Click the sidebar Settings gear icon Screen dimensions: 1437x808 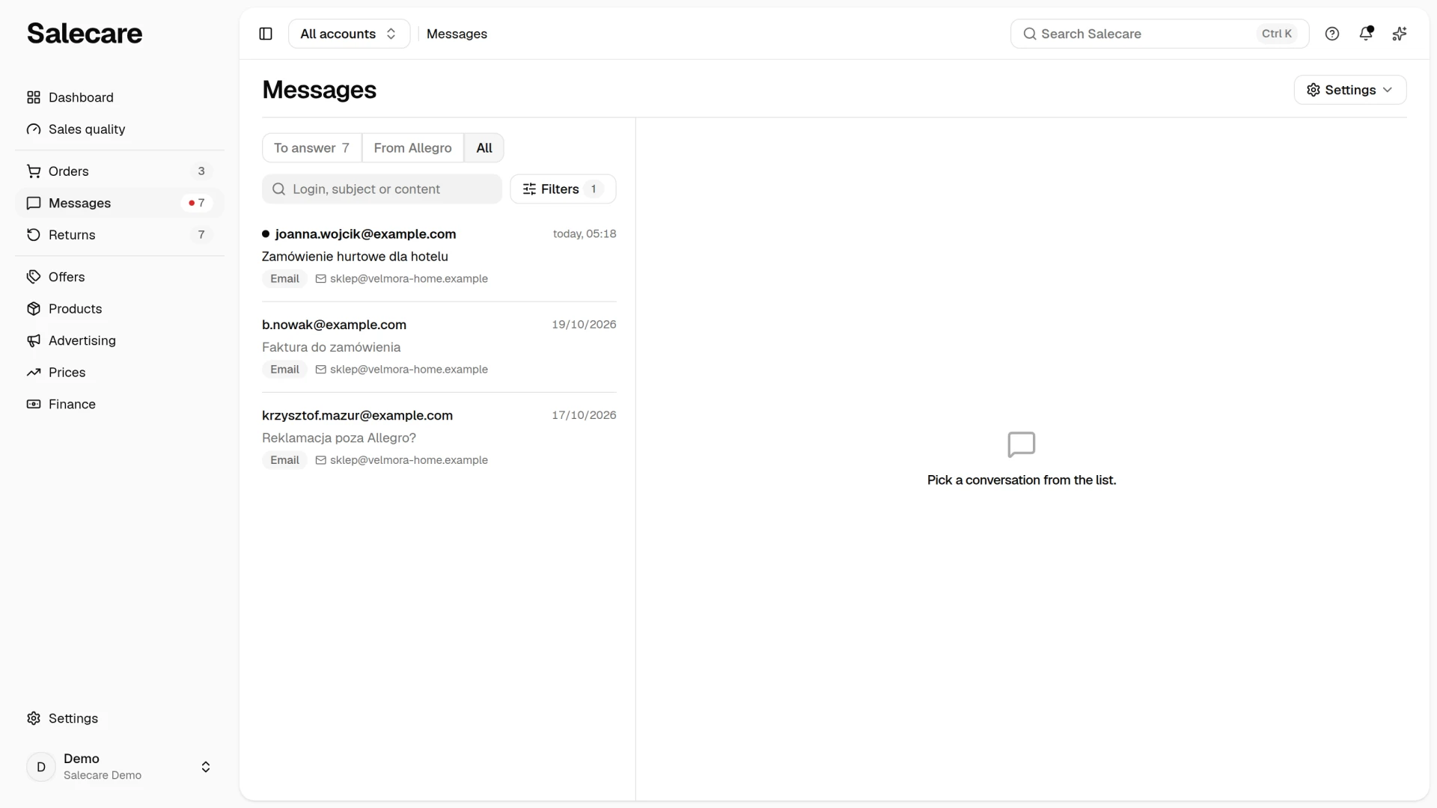34,718
